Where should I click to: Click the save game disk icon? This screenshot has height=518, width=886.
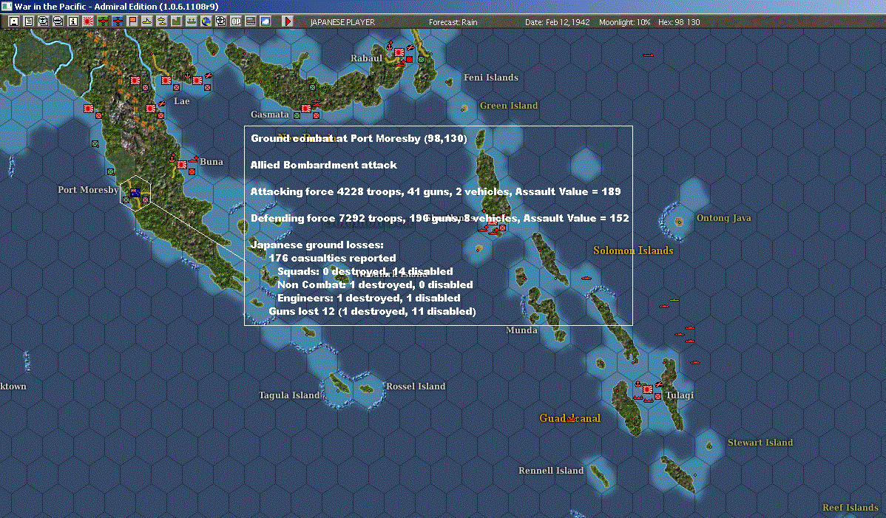14,21
